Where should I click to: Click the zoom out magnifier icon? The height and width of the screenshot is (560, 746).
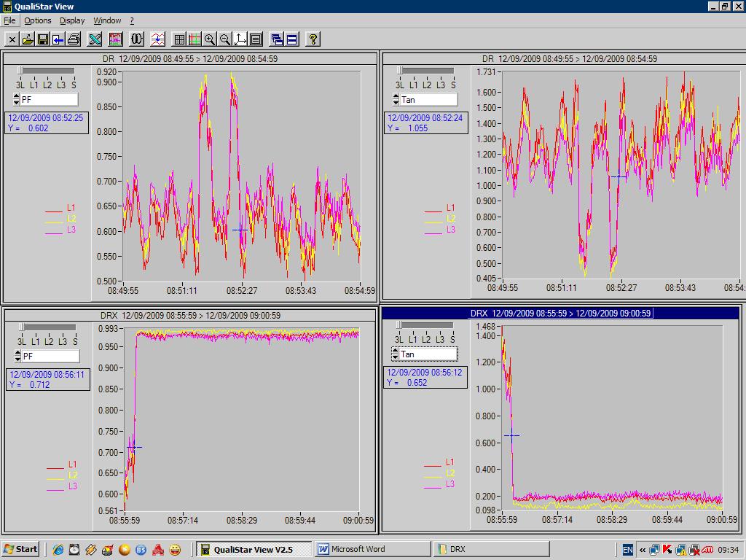coord(225,39)
